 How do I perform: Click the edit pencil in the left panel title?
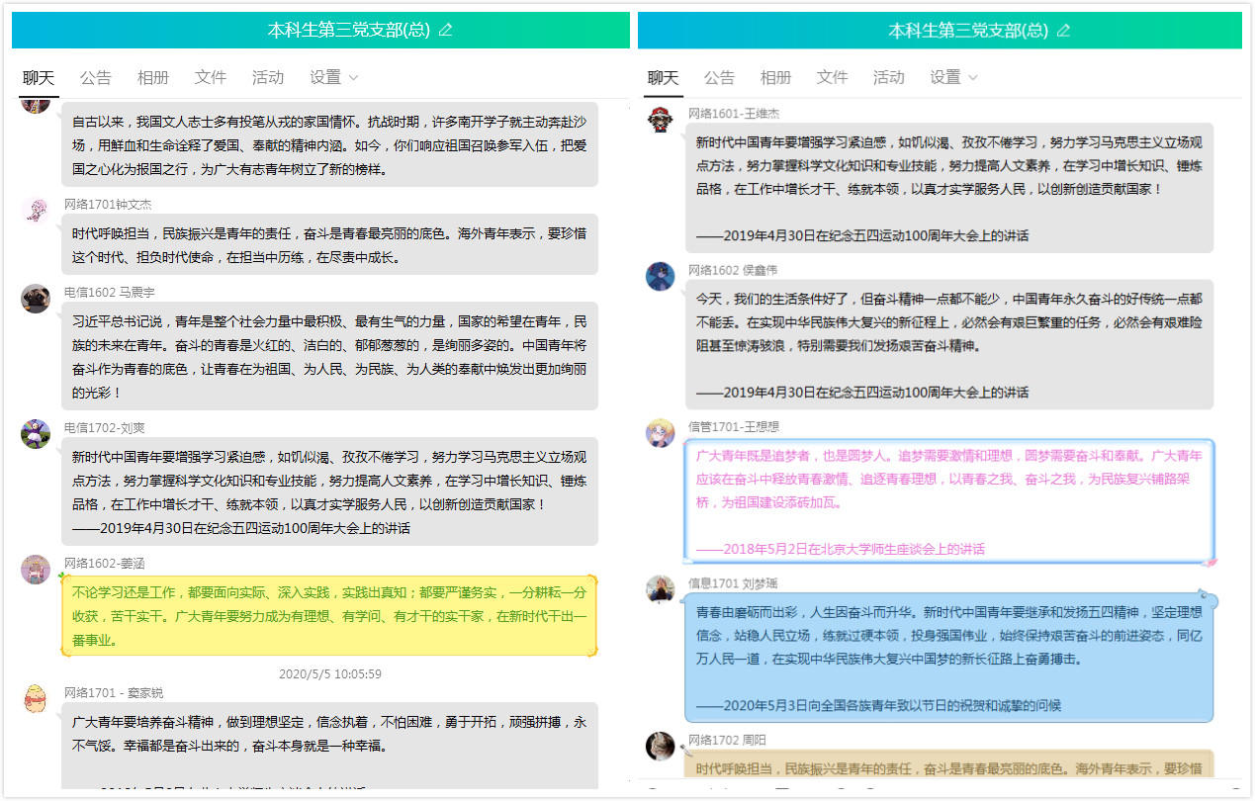coord(445,30)
